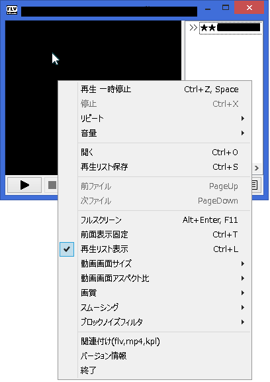Click the playlist scroll right arrow
270x382 pixels.
click(257, 168)
